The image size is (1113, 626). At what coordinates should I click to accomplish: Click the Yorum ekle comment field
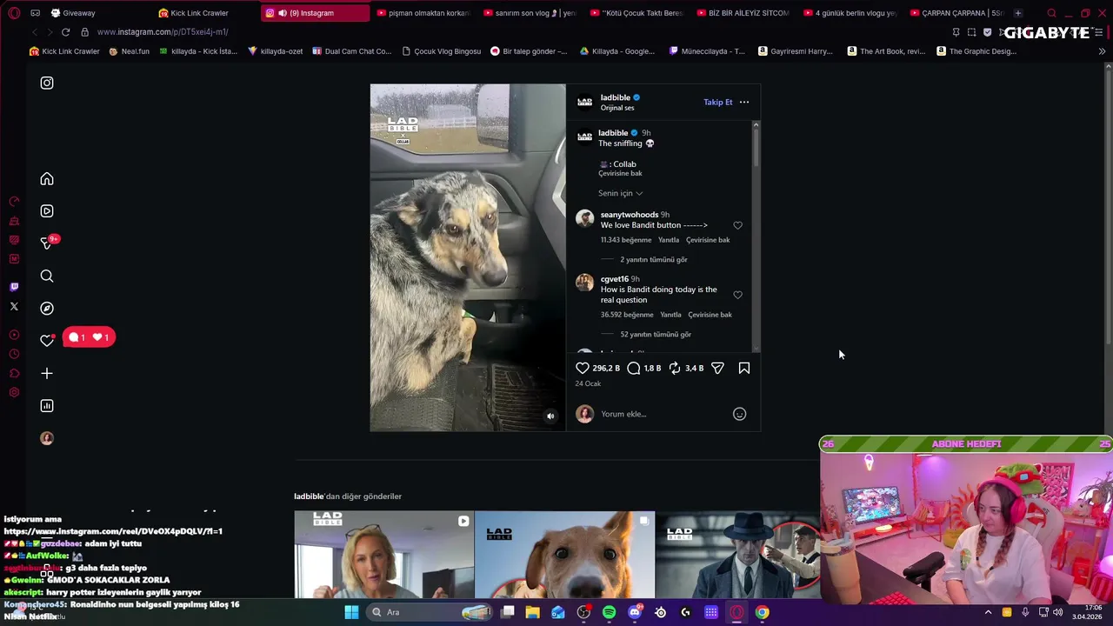click(x=661, y=414)
